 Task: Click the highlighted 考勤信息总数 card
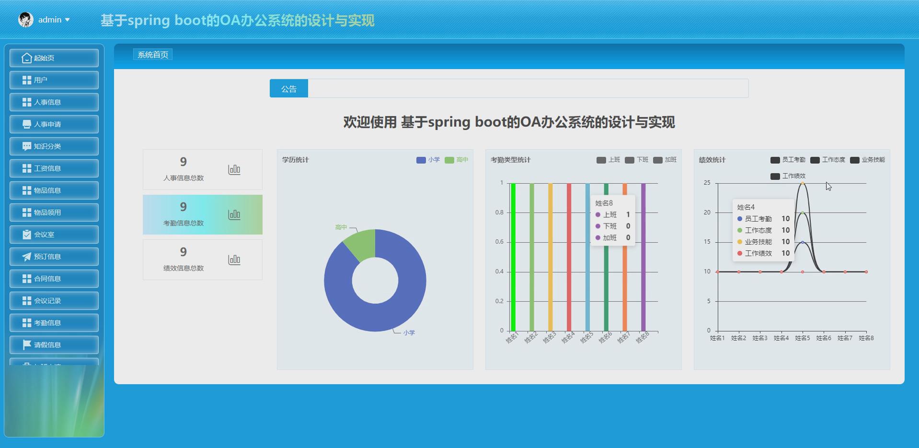pos(202,214)
